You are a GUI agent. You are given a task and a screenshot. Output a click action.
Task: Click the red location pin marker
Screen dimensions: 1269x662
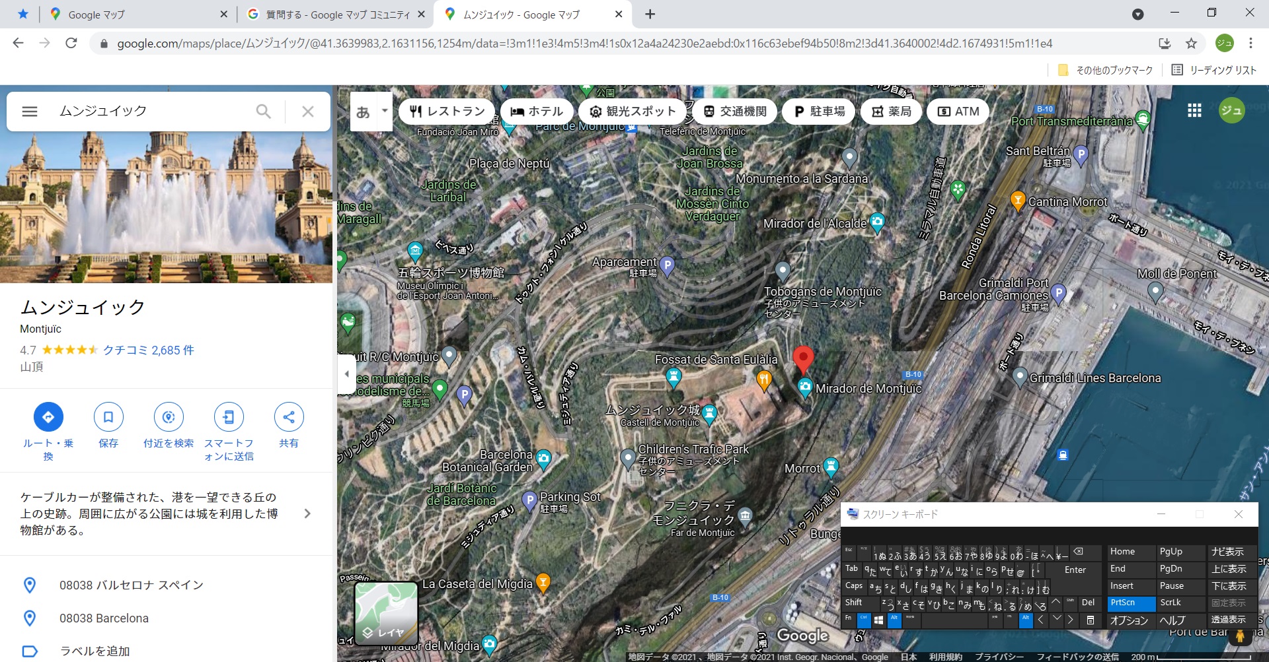(803, 359)
